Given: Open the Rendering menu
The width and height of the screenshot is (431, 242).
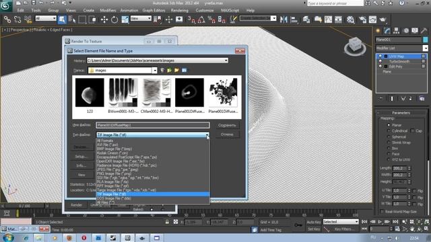Looking at the screenshot, I should (180, 11).
